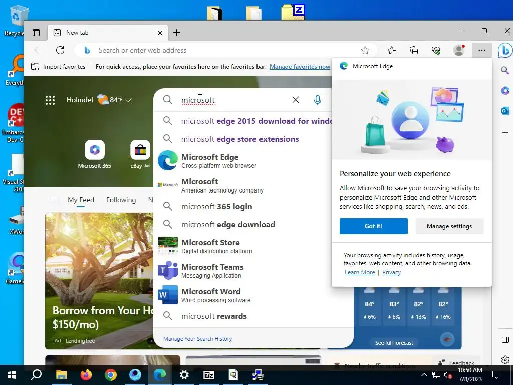The image size is (513, 385).
Task: Expand the Holmdel weather dropdown chevron
Action: [129, 100]
